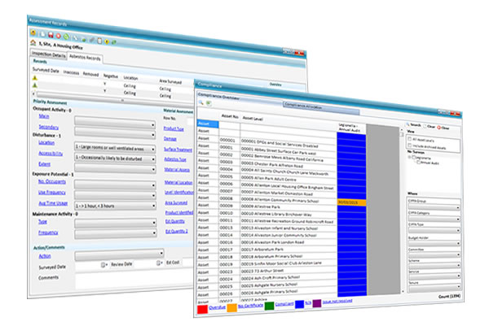489x326 pixels.
Task: Open the Disturbance Location dropdown
Action: click(114, 149)
